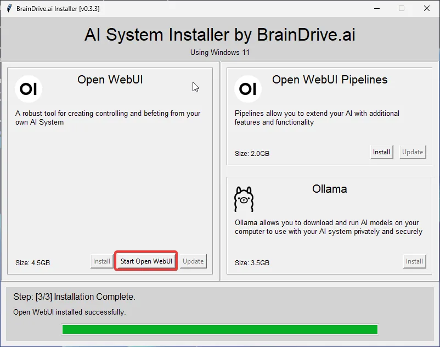Click the Open WebUI logo icon
Viewport: 440px width, 347px height.
click(29, 89)
